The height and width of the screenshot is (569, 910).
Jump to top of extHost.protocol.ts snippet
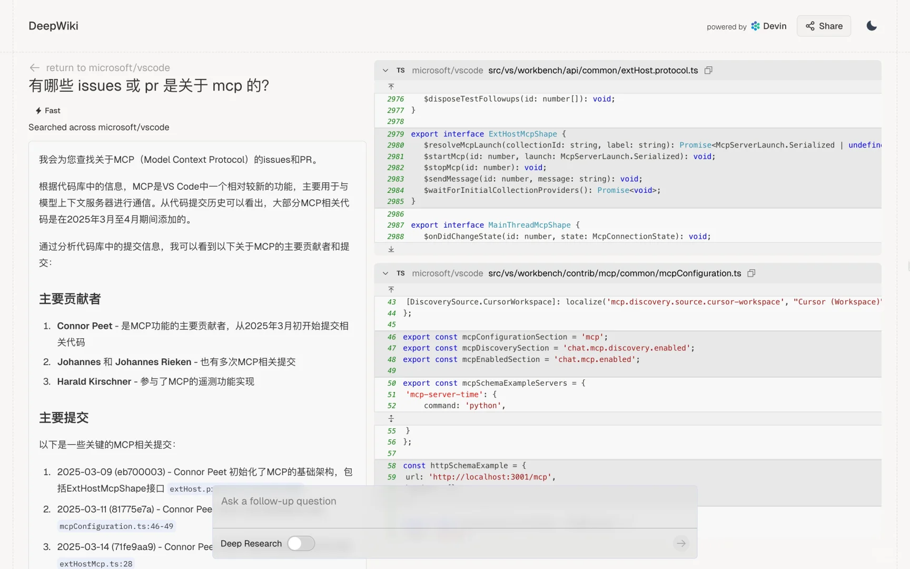point(391,86)
